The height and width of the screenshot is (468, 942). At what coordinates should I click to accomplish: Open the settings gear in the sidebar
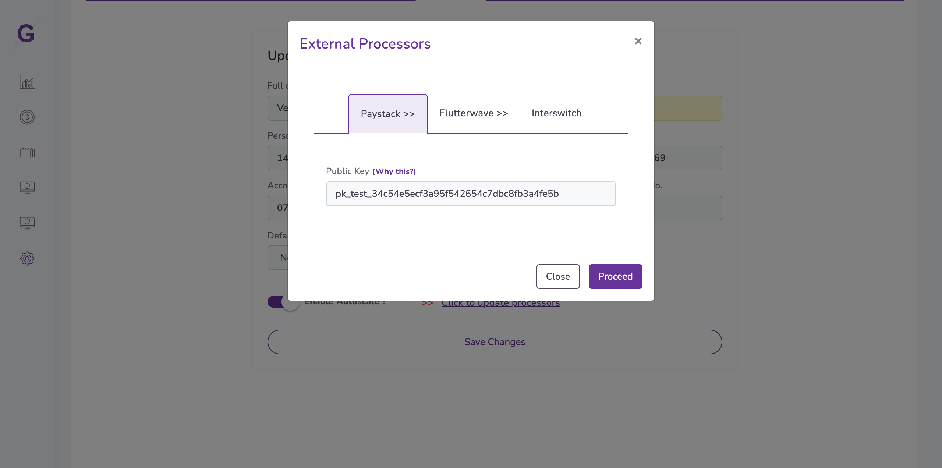point(27,258)
